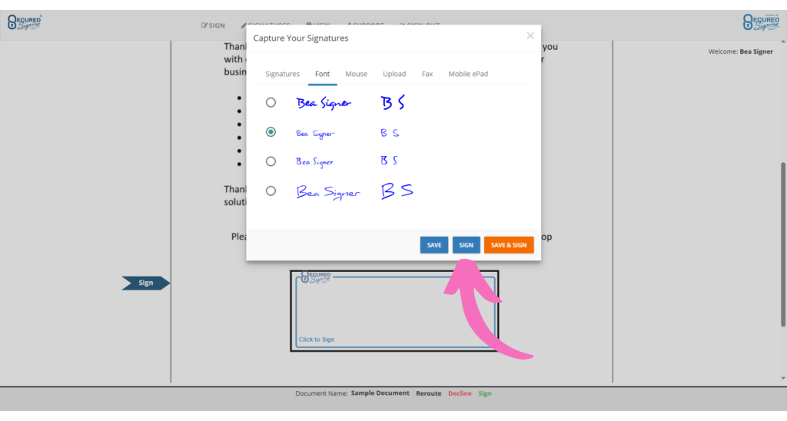
Task: Click the Reroute link in footer
Action: point(429,393)
